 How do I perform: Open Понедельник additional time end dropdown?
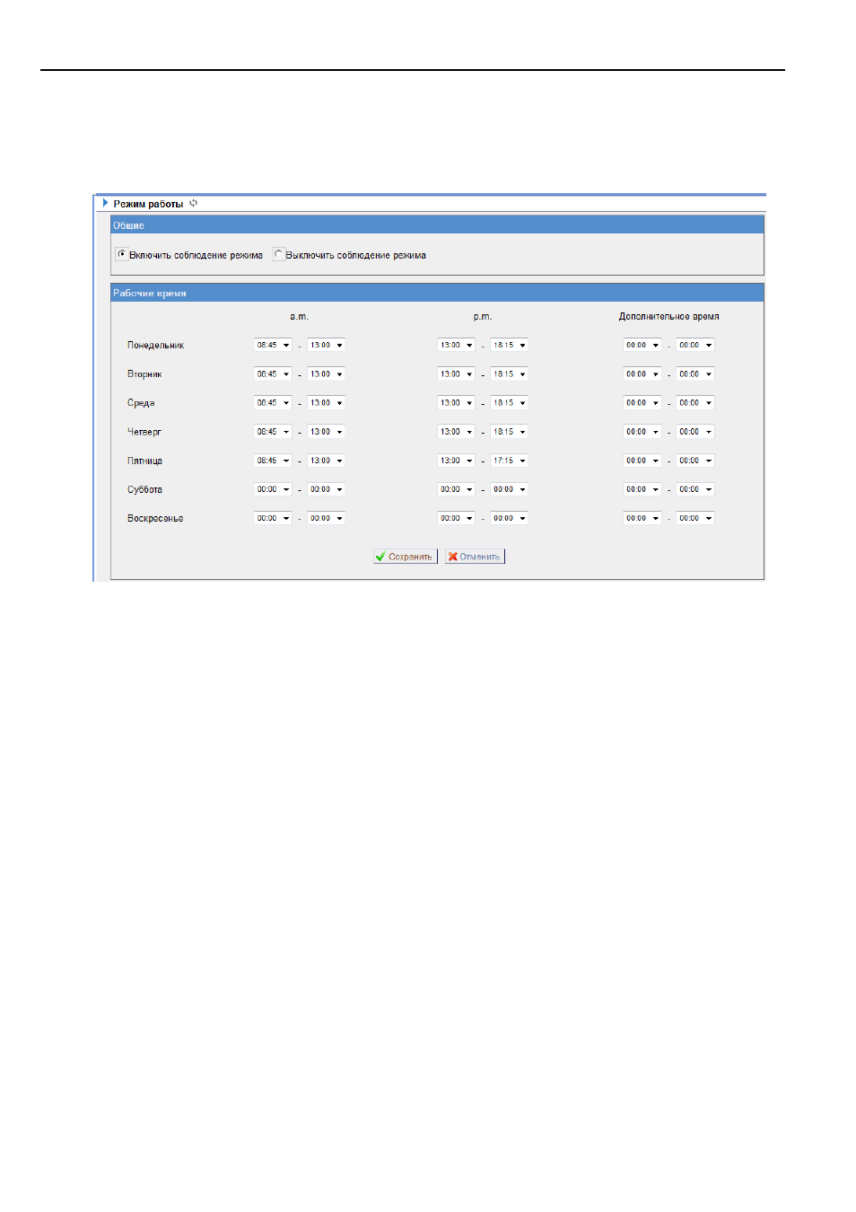click(x=695, y=346)
